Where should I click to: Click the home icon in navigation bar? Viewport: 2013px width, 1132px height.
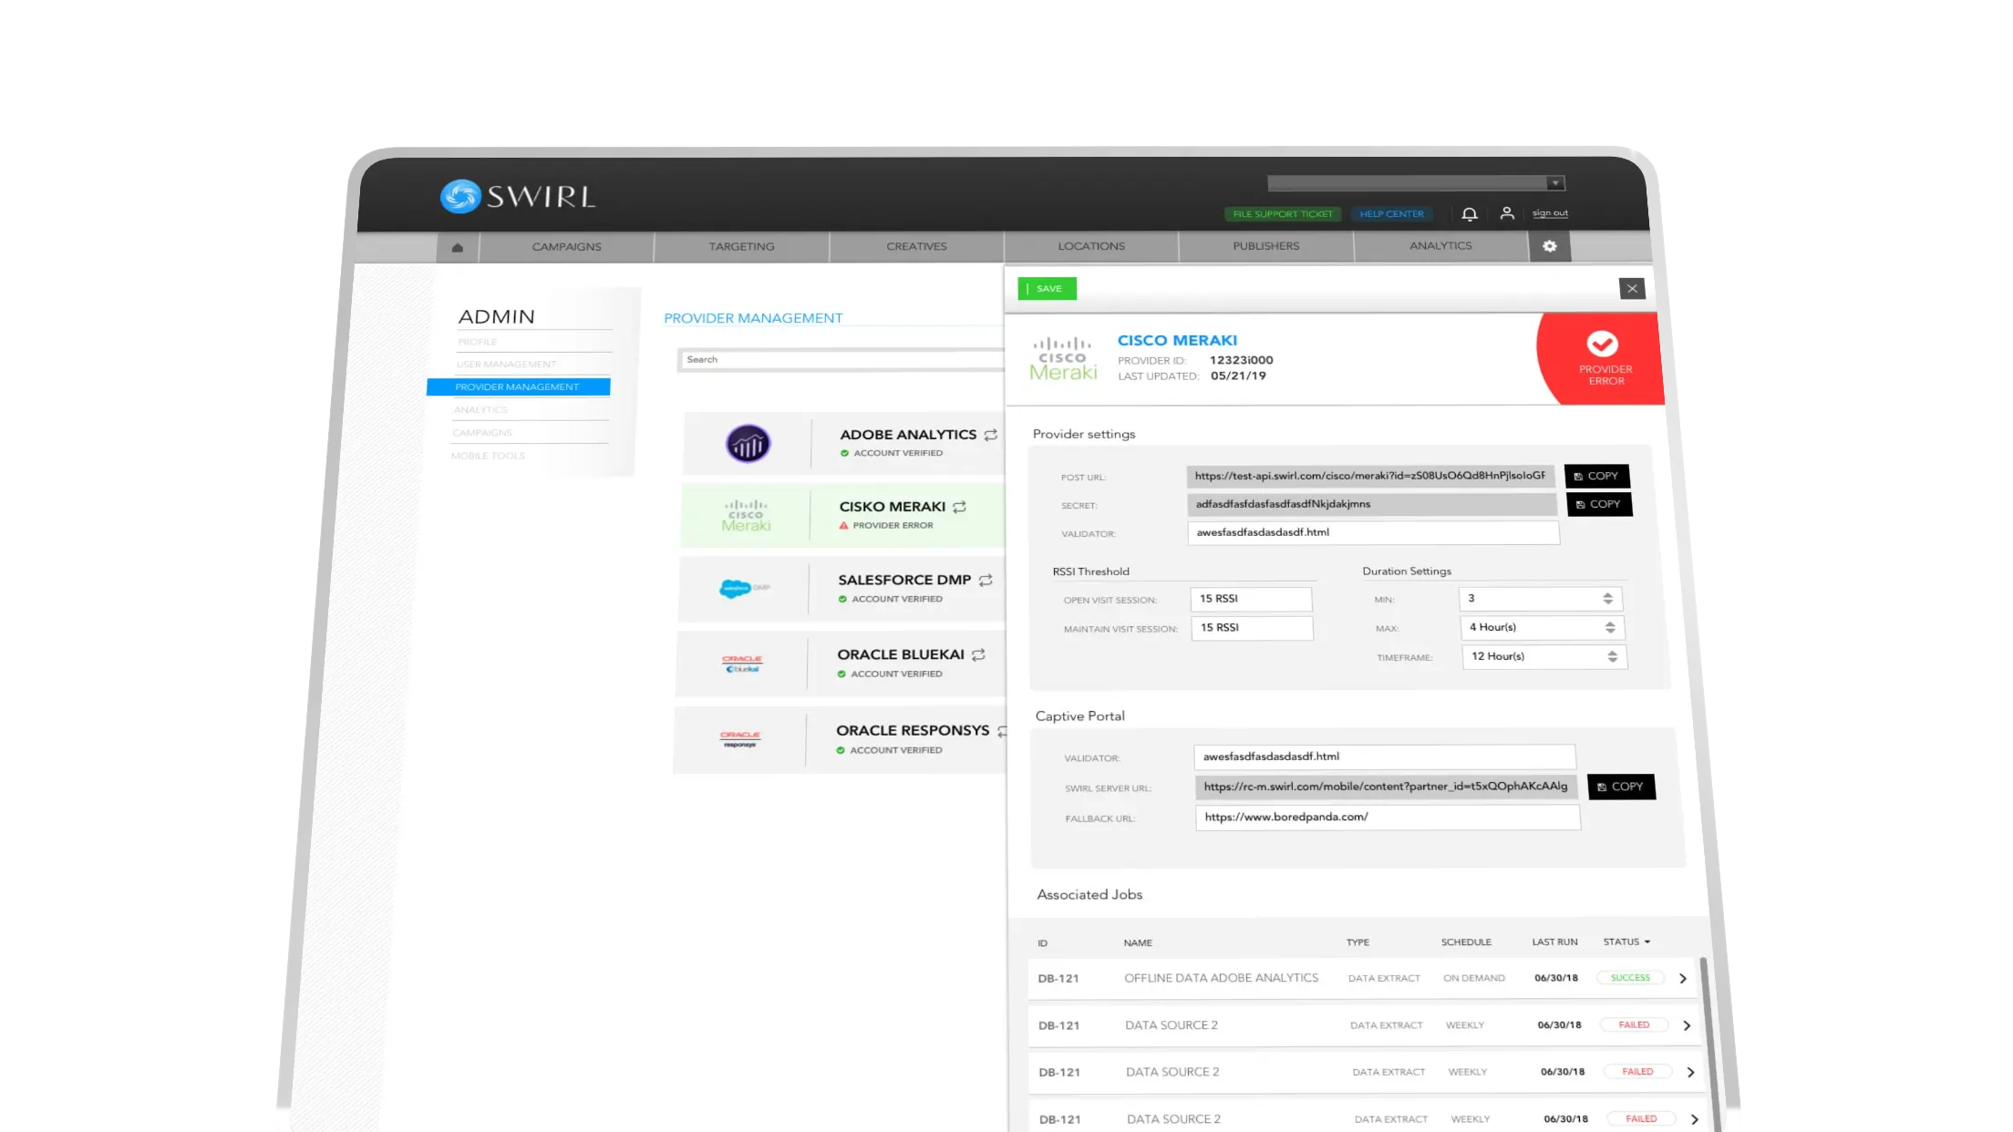(458, 247)
